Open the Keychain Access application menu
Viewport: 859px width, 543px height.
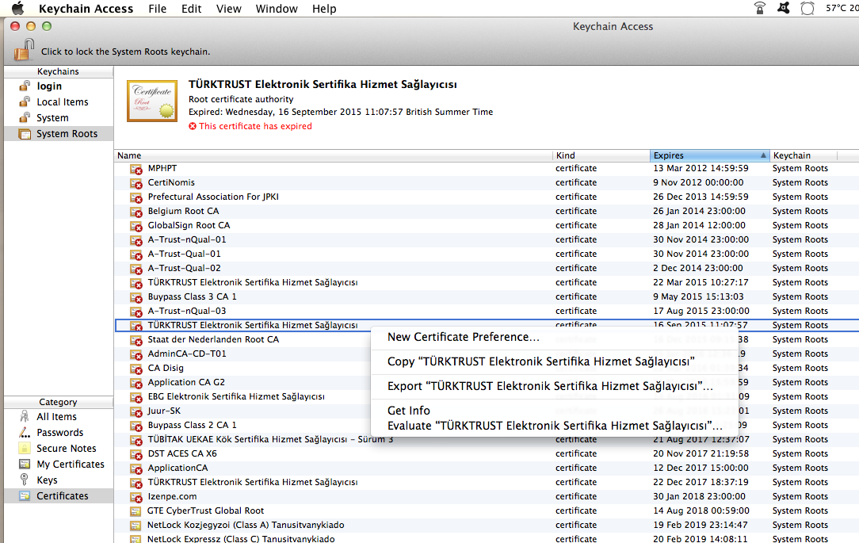[86, 9]
